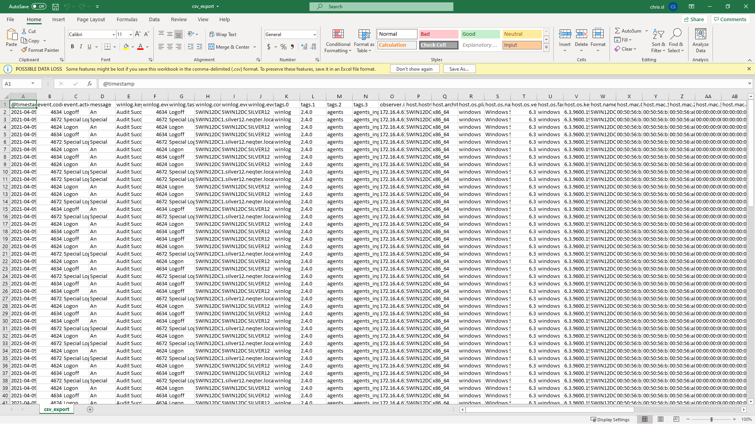The image size is (755, 424).
Task: Open the General number format dropdown
Action: click(x=315, y=35)
